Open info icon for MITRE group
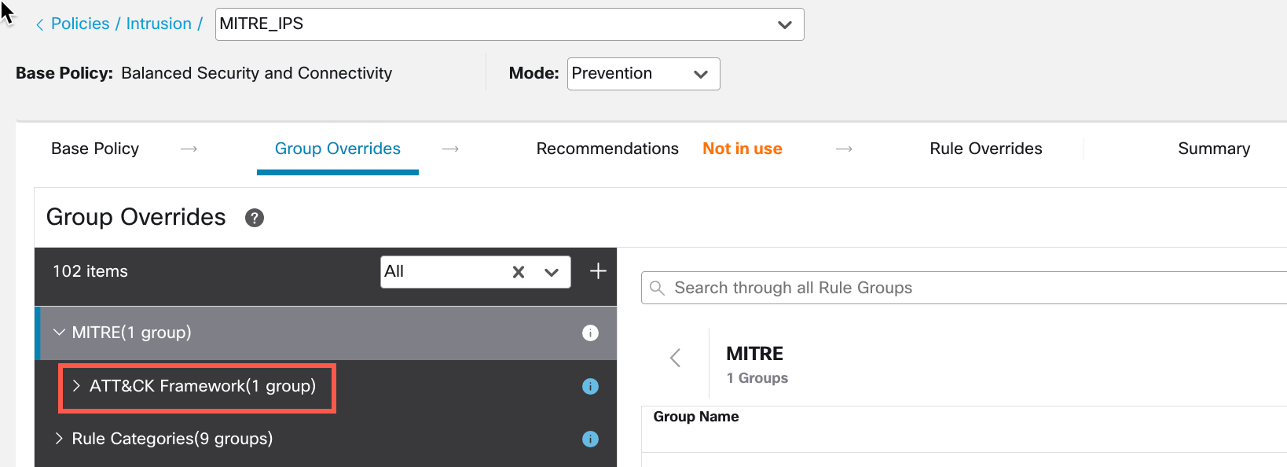Viewport: 1287px width, 467px height. [x=590, y=333]
